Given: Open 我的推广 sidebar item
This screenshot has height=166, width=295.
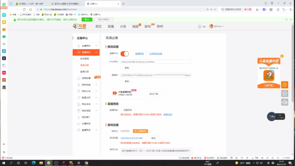Looking at the screenshot, I should point(86,117).
